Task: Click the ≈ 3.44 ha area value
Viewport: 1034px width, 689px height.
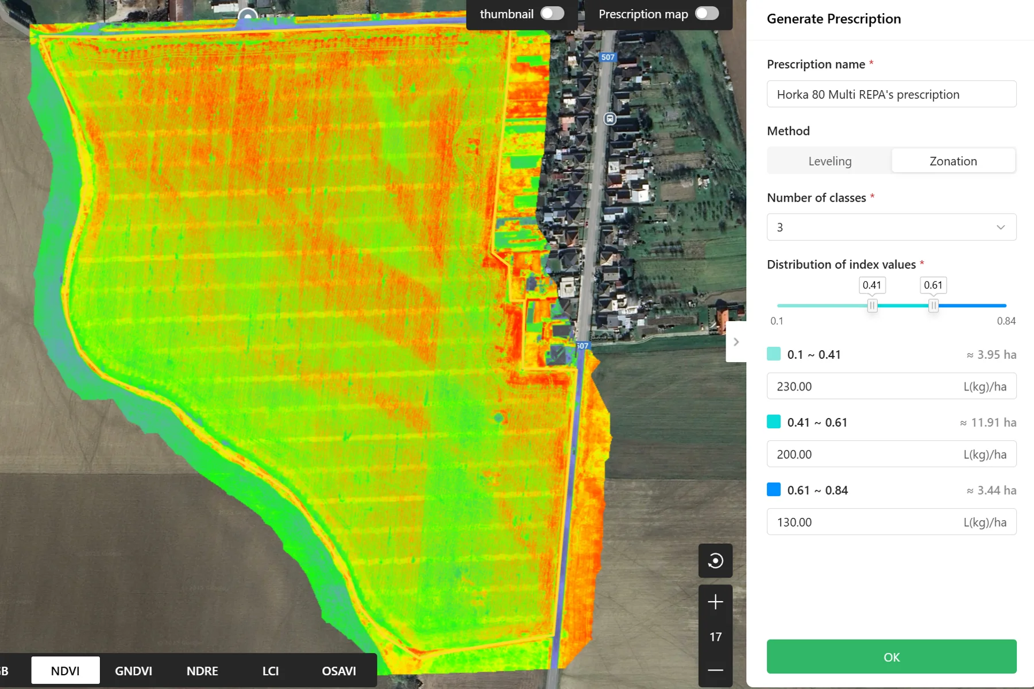Action: [991, 490]
